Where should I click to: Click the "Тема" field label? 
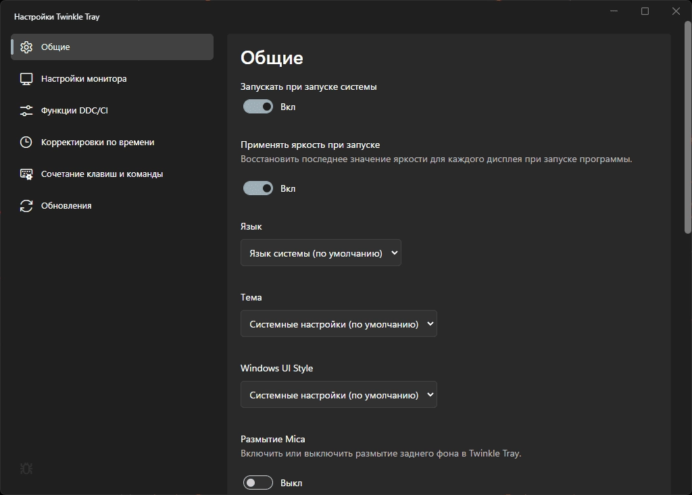(251, 297)
